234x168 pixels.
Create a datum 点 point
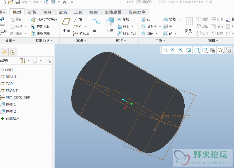78,27
